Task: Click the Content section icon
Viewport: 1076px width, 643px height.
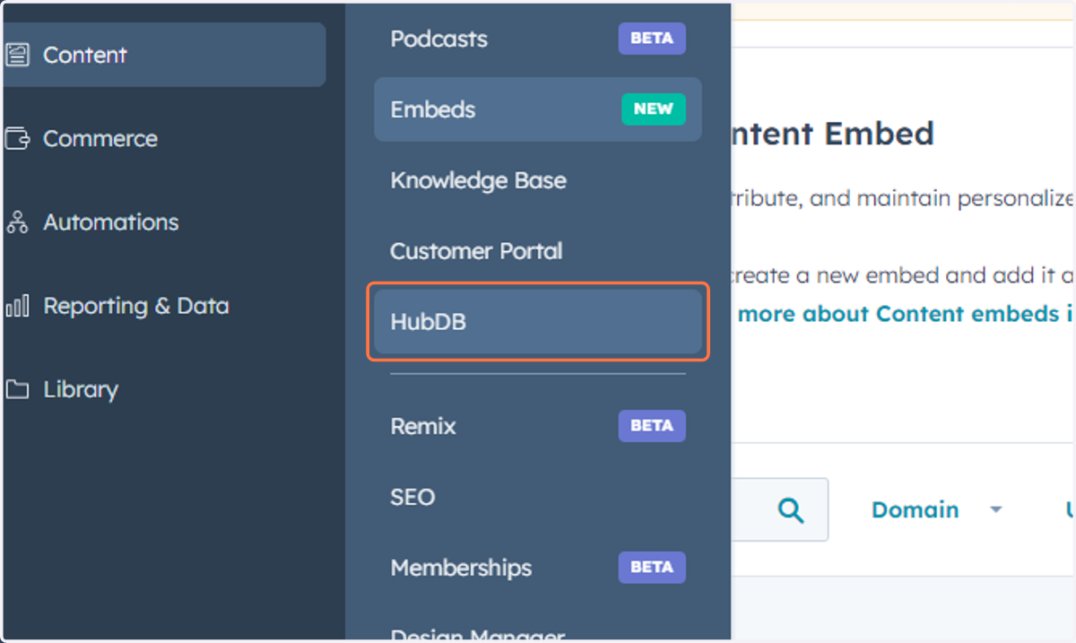Action: pos(17,55)
